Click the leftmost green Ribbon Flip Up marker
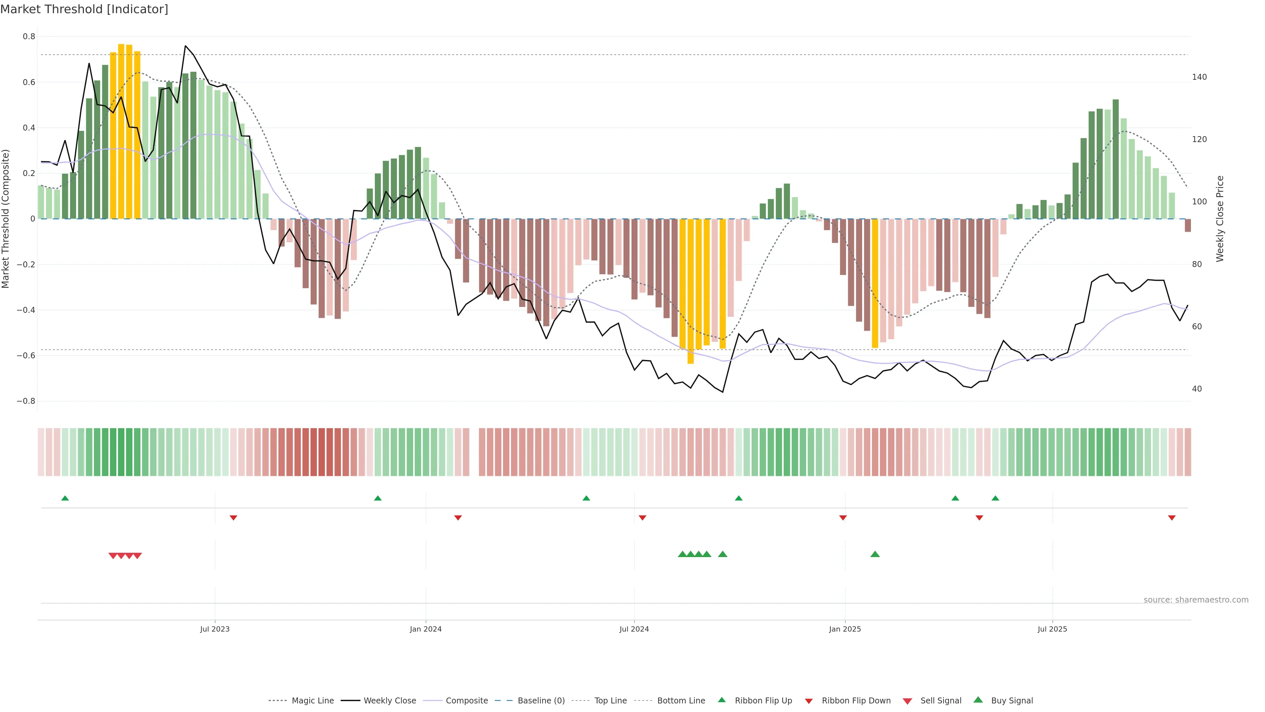1265x712 pixels. tap(65, 498)
